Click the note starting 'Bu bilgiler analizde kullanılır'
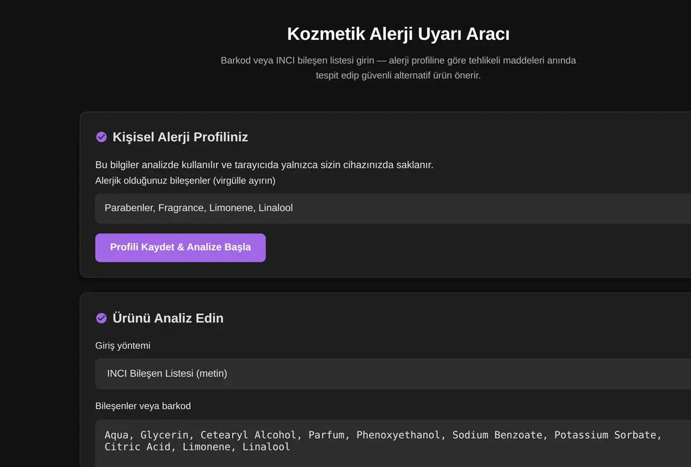Screen dimensions: 691x467 [x=264, y=165]
